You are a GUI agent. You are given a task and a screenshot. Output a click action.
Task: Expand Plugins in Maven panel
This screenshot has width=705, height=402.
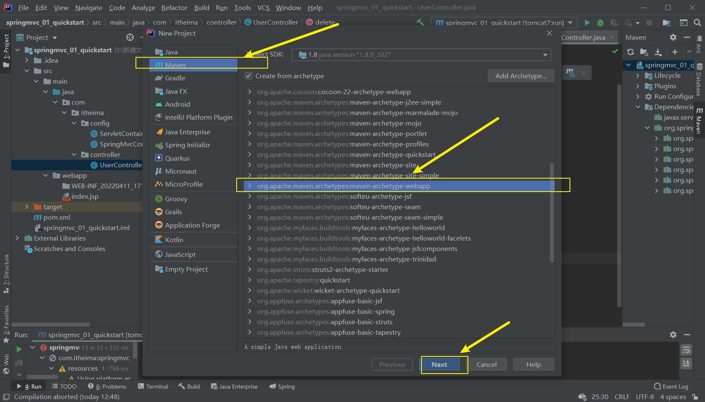point(638,86)
